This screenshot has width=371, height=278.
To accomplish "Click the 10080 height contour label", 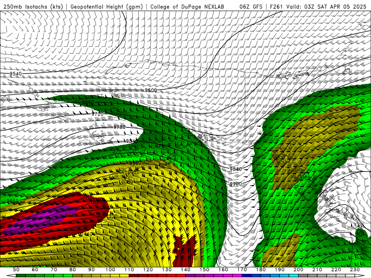I will 126,182.
